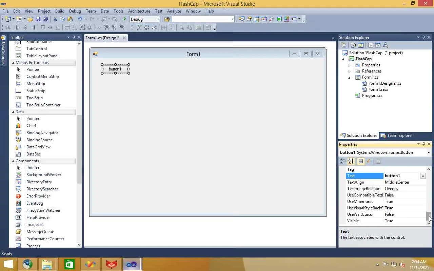Click the Show All Files icon in Solution Explorer
Image resolution: width=434 pixels, height=271 pixels.
(x=353, y=45)
